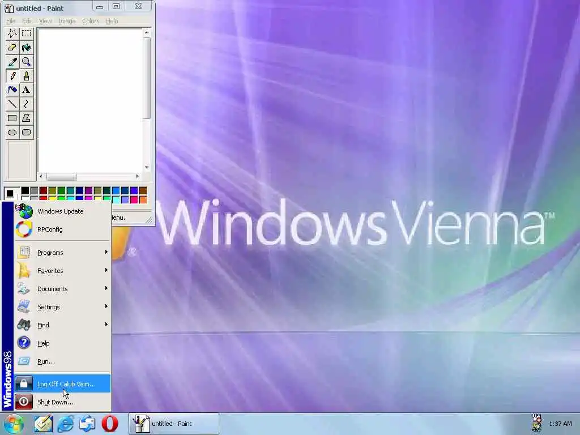The width and height of the screenshot is (580, 435).
Task: Click the scroll down arrow in Paint
Action: click(147, 168)
